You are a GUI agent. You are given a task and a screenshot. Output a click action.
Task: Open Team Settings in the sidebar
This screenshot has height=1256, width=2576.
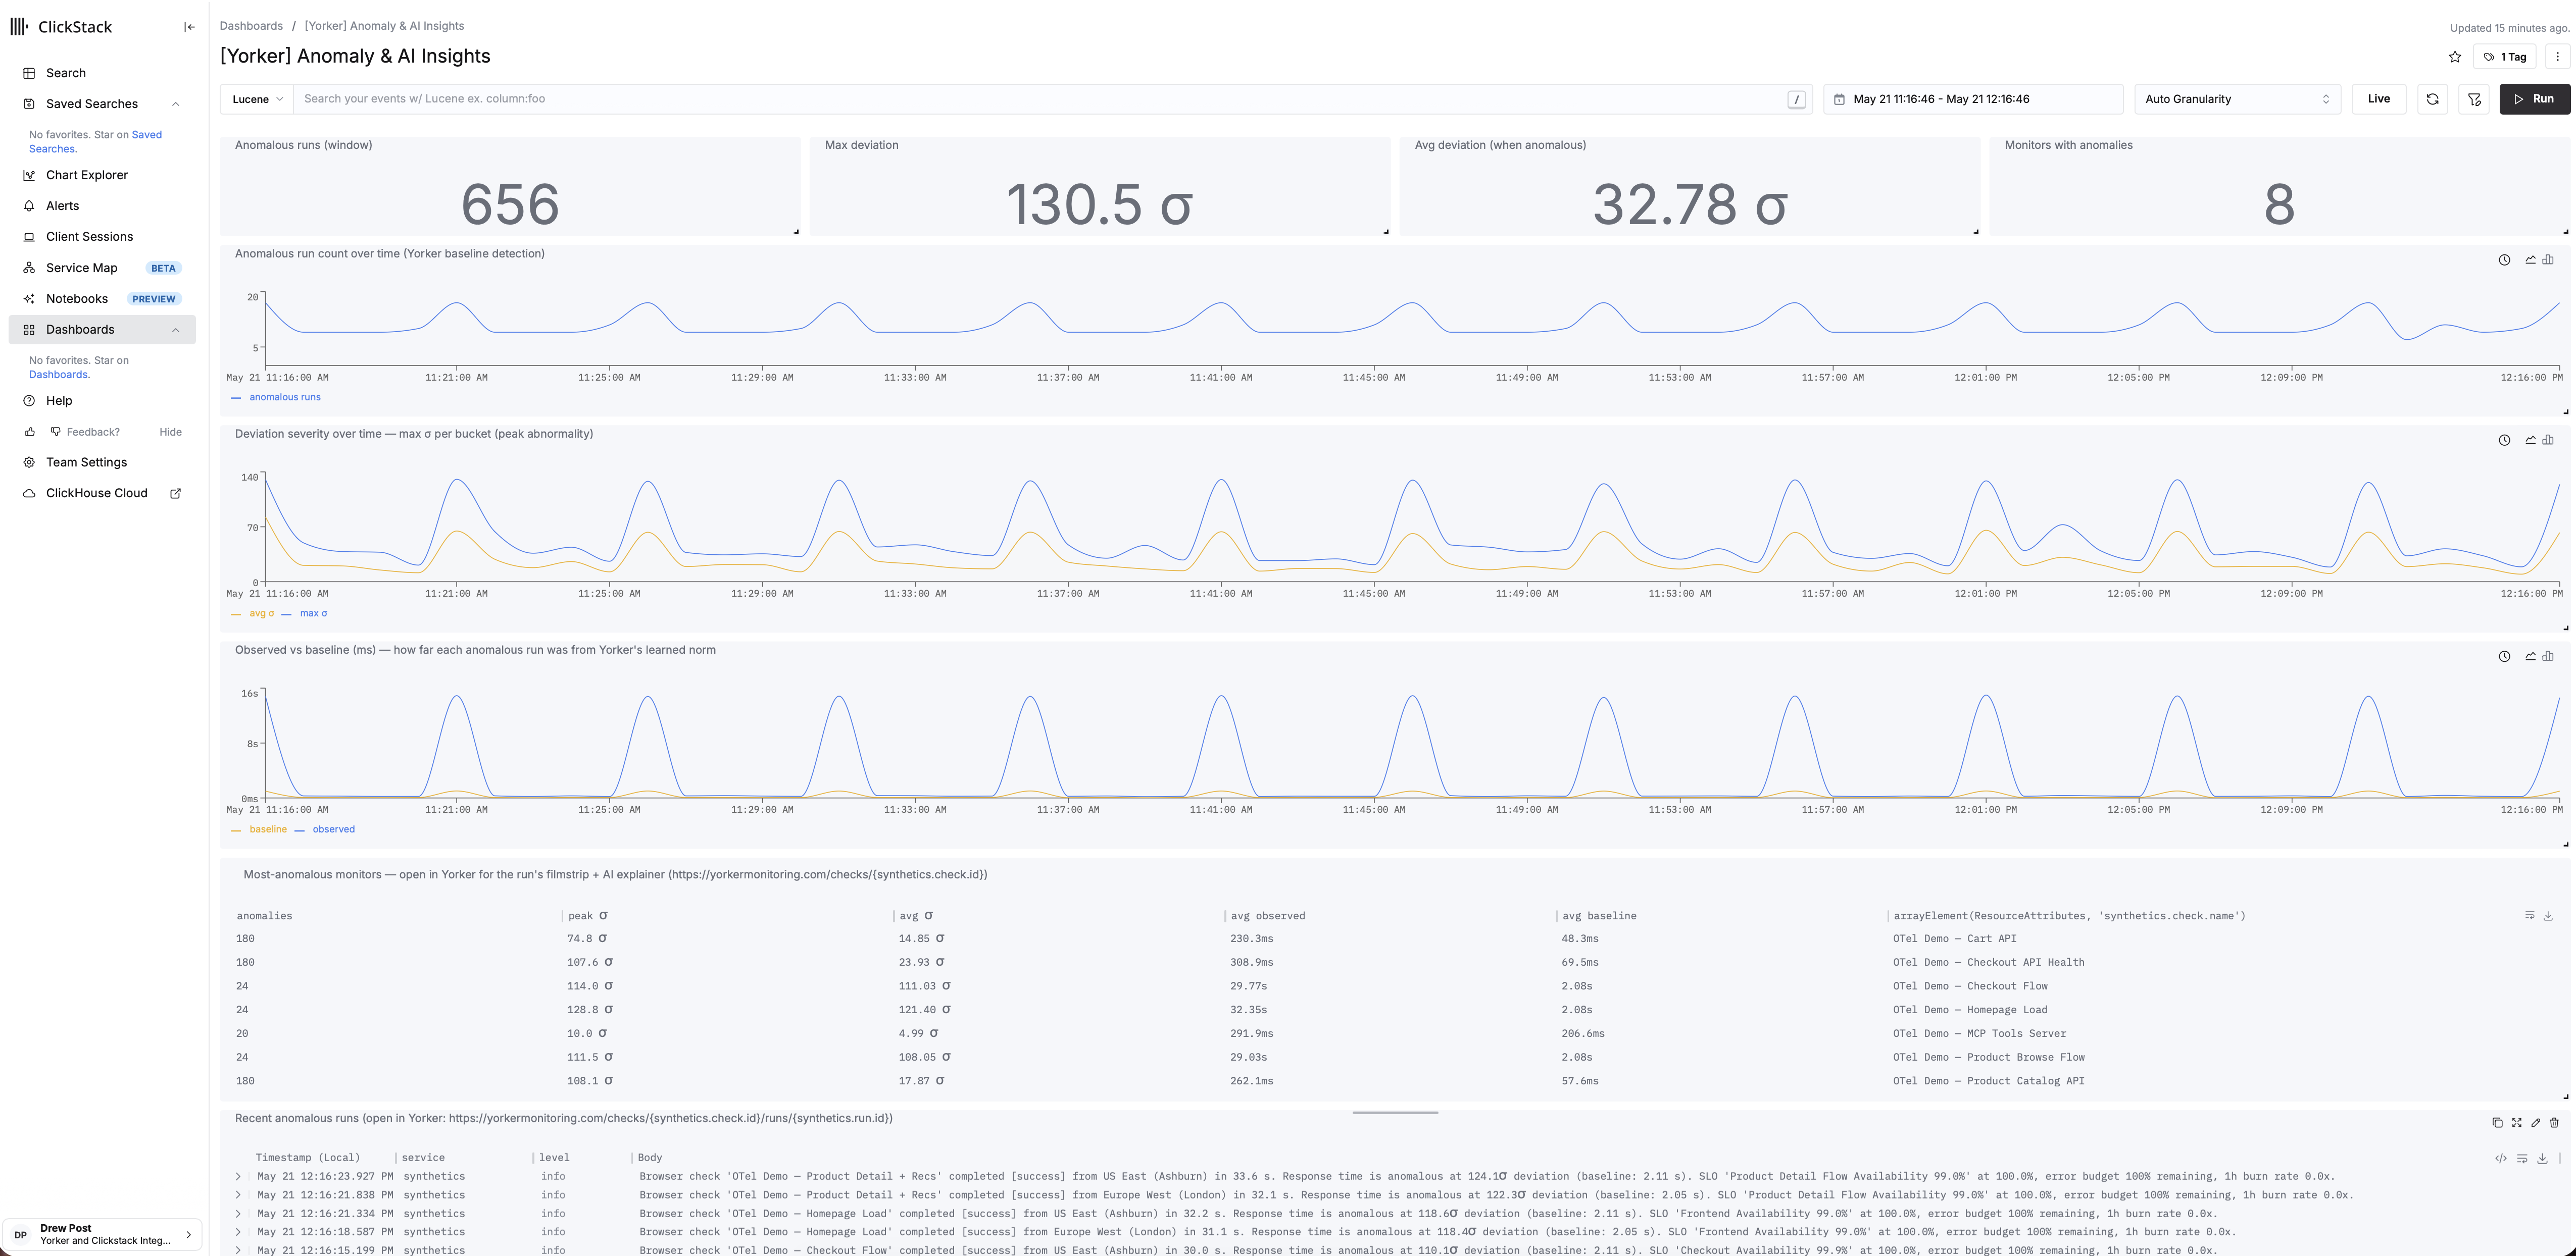[x=102, y=462]
